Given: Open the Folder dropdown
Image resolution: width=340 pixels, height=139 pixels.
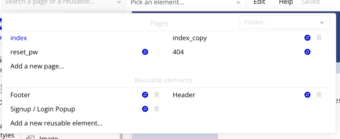Looking at the screenshot, I should [x=284, y=22].
